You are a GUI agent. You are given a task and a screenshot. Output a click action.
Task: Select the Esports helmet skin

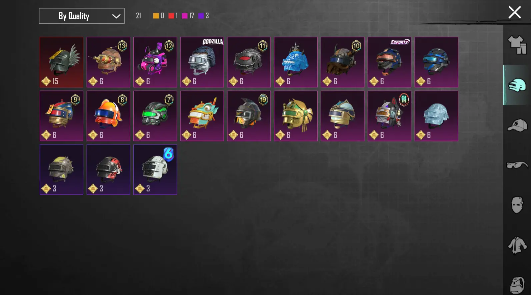pos(389,62)
